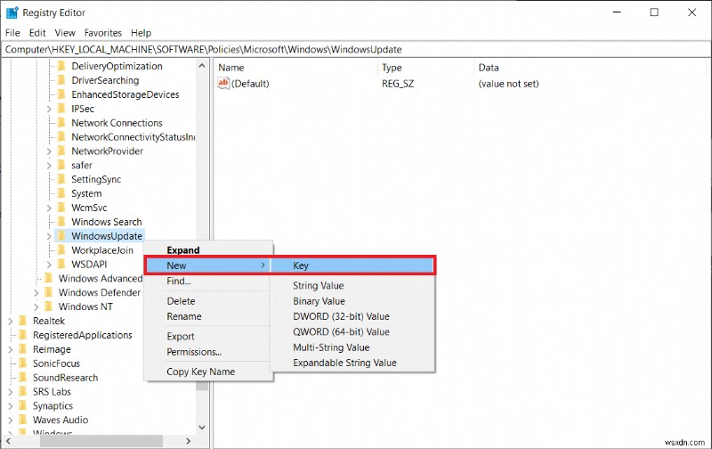This screenshot has width=712, height=449.
Task: Click the tree pane scroll-up arrow
Action: click(x=202, y=66)
